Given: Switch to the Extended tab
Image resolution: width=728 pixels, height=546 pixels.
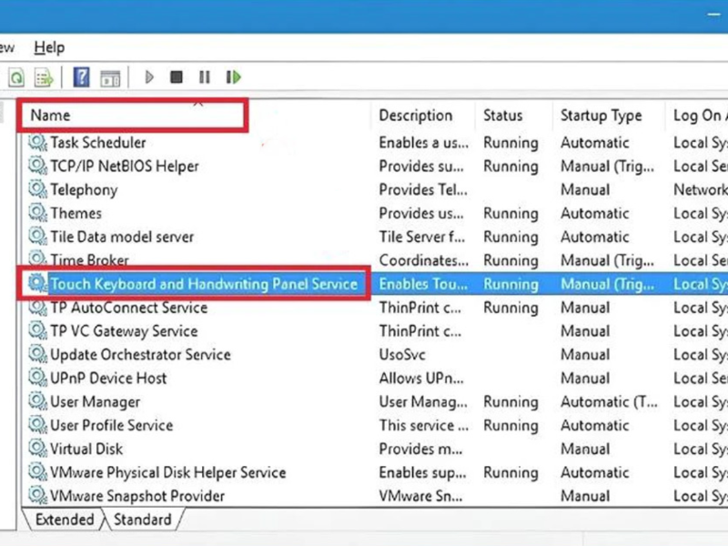Looking at the screenshot, I should tap(64, 520).
